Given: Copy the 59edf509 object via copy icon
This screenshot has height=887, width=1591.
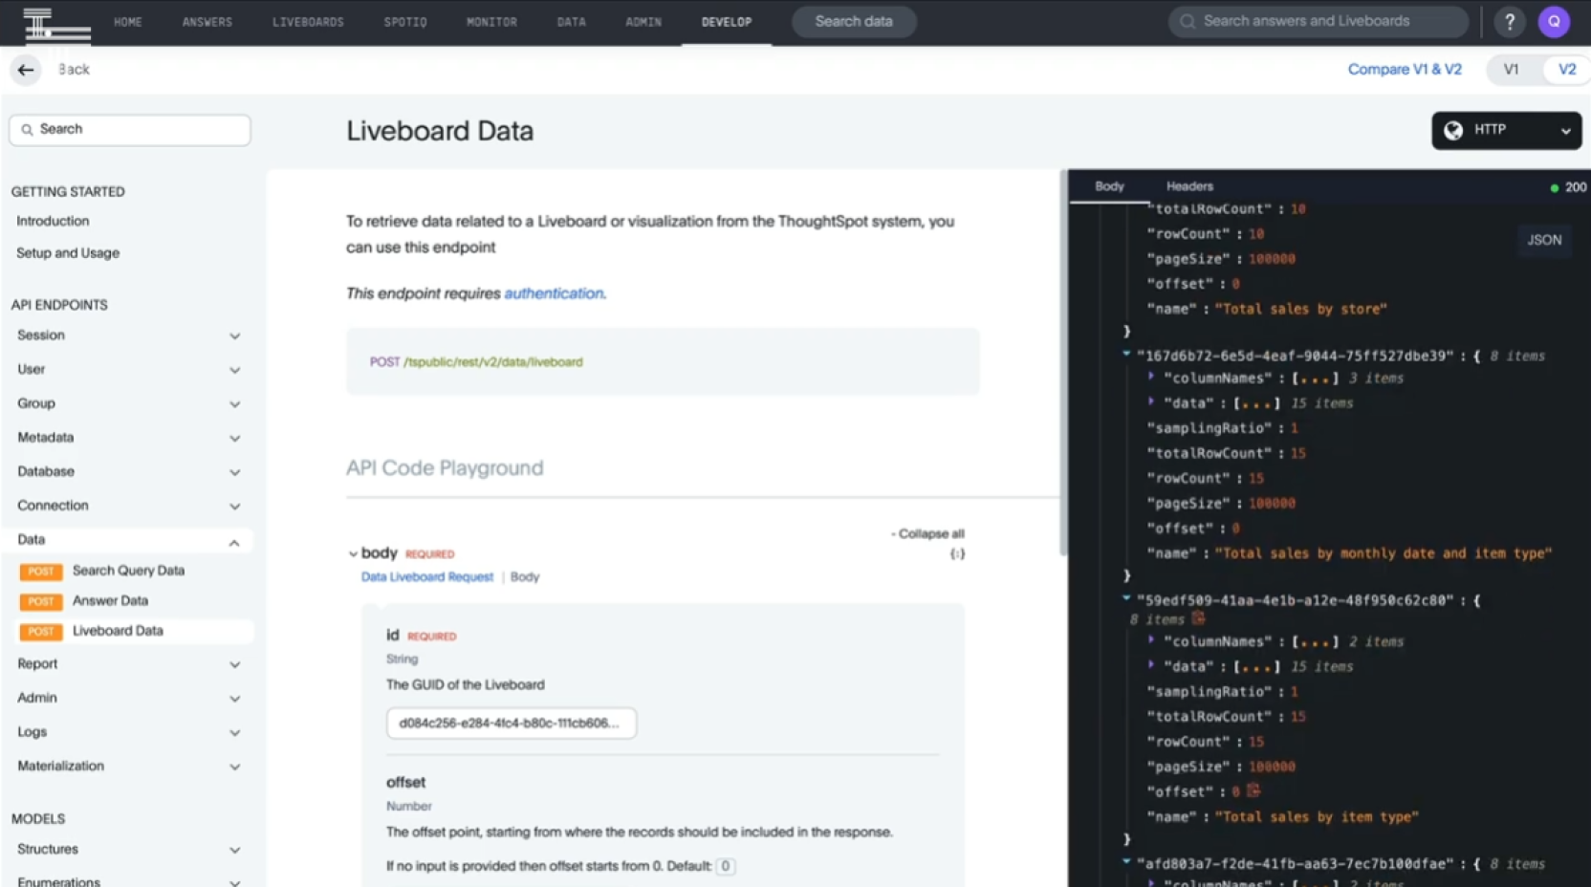Looking at the screenshot, I should click(1198, 618).
